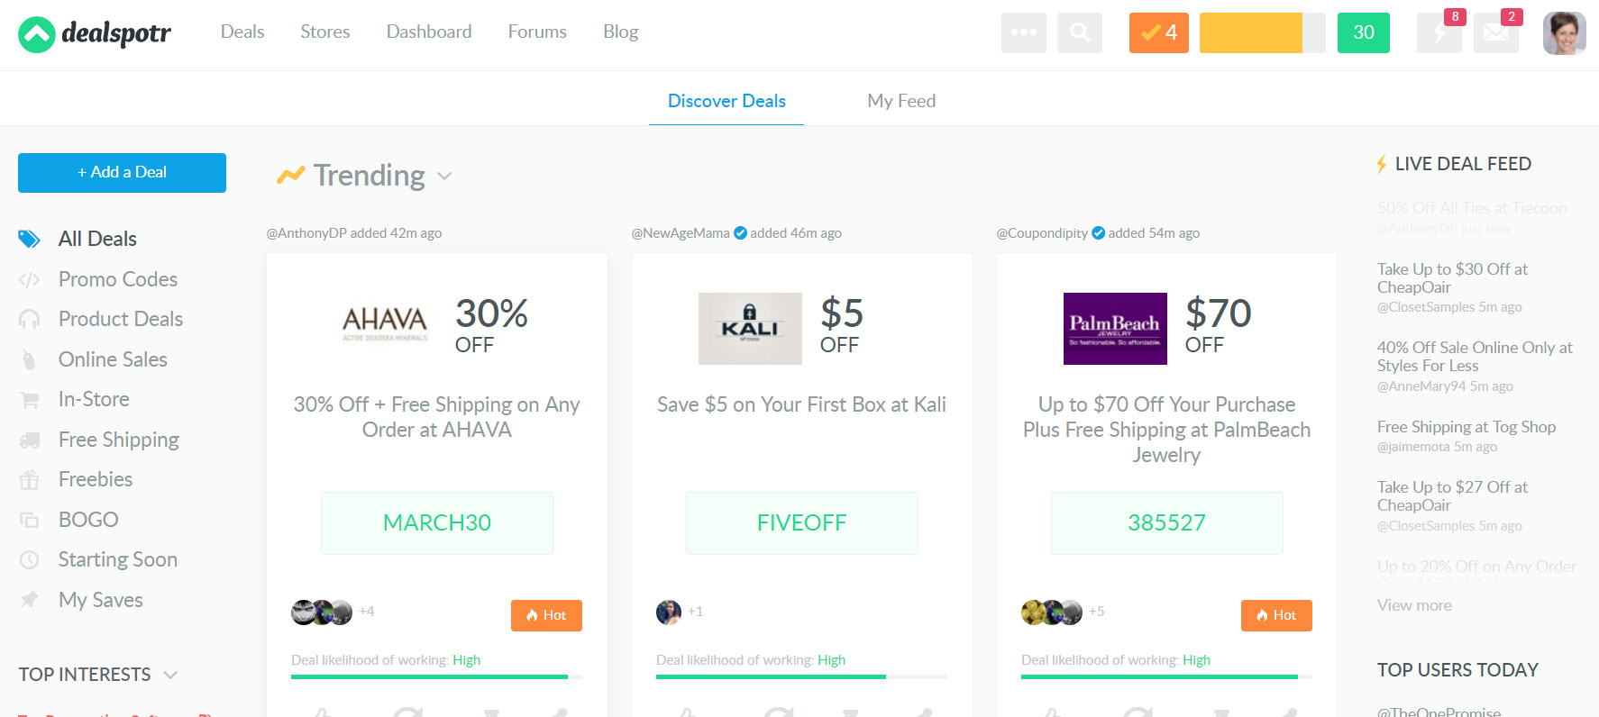Image resolution: width=1599 pixels, height=717 pixels.
Task: Open the user profile avatar menu
Action: [1564, 33]
